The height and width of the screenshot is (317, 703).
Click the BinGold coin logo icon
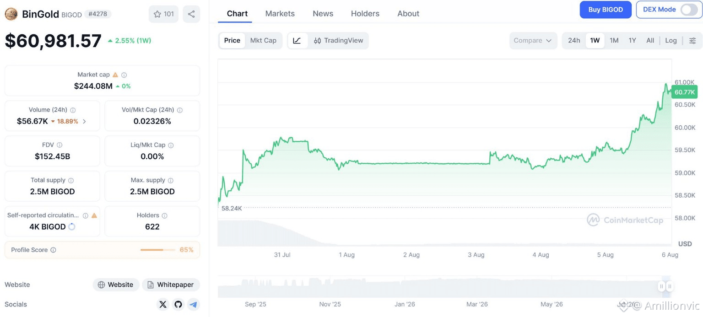[x=11, y=14]
